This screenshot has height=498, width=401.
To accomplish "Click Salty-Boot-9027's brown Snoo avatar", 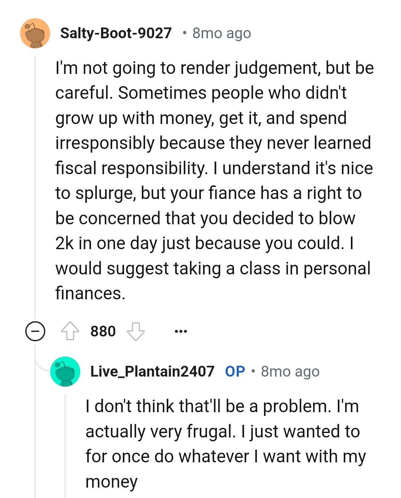I will click(x=35, y=33).
